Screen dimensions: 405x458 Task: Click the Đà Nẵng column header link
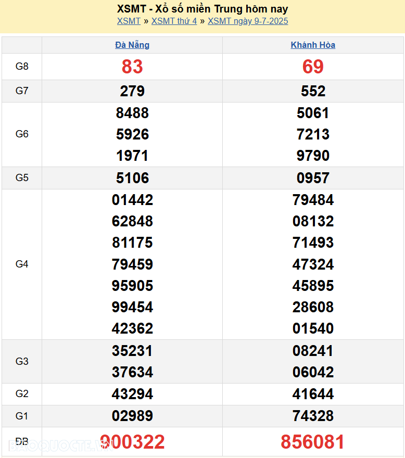click(132, 45)
